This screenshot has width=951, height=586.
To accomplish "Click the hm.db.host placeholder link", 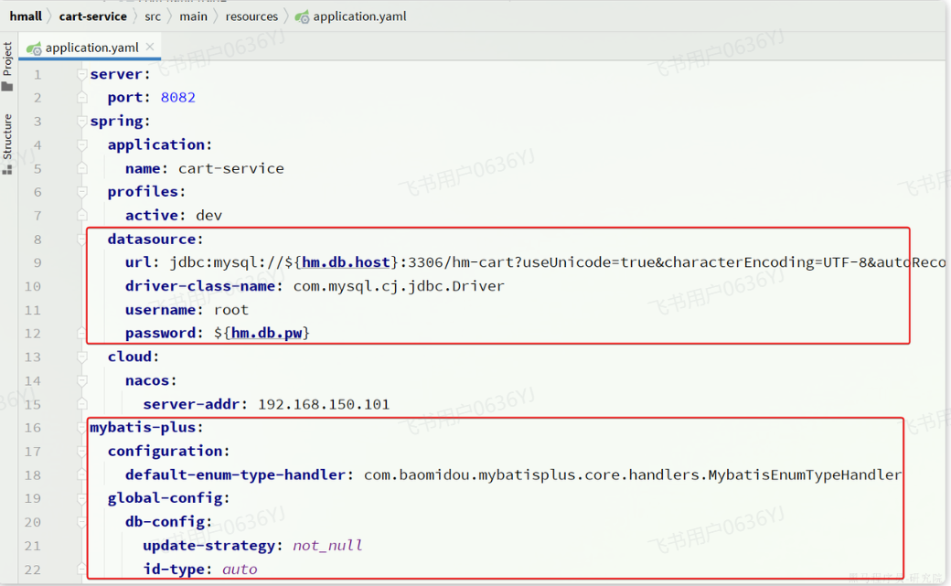I will (x=346, y=262).
